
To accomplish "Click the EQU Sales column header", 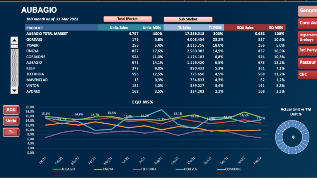I will tap(245, 28).
